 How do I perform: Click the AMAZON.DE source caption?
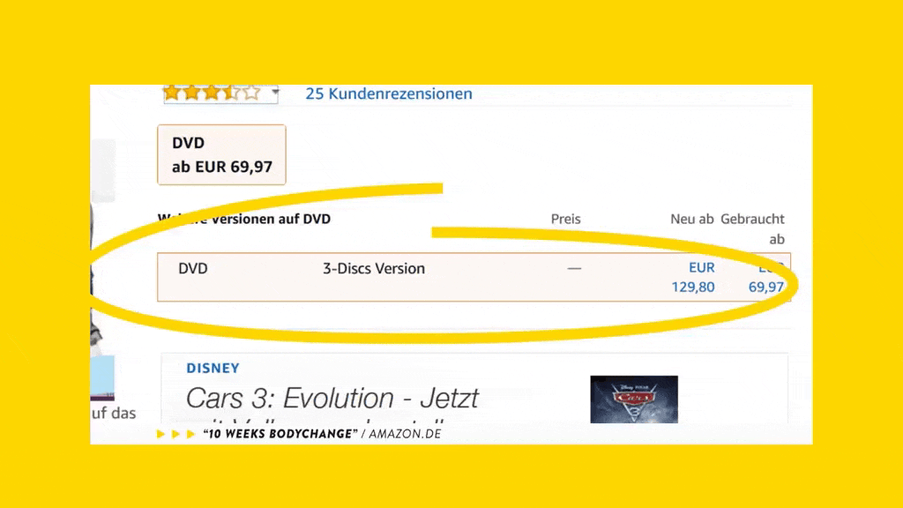[x=405, y=434]
